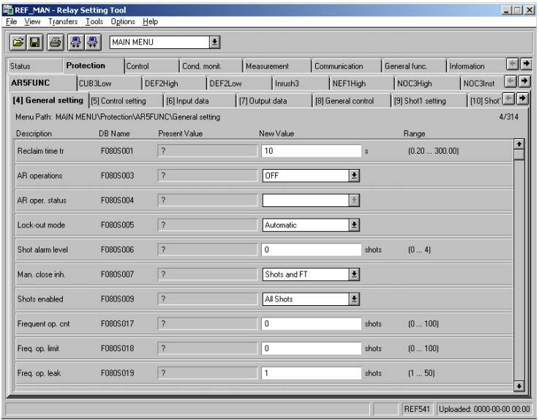
Task: Click the first relay transfer toolbar icon
Action: (x=75, y=42)
